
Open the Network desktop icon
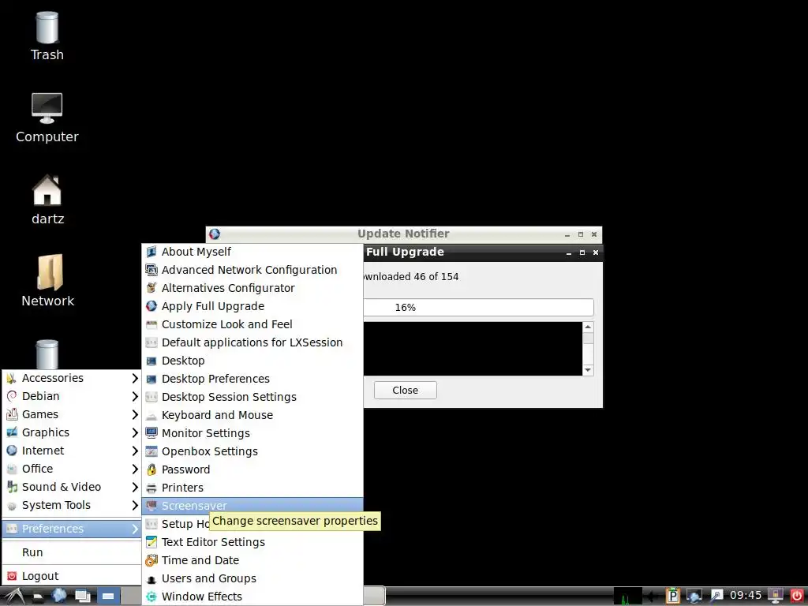47,282
